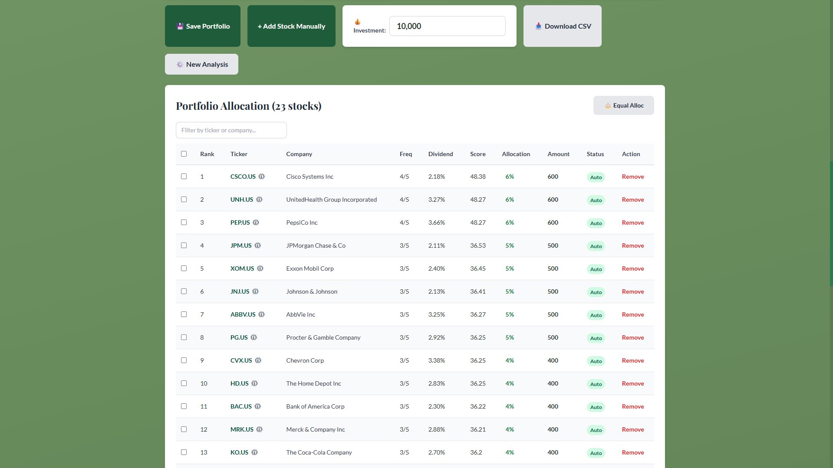Click the info icon beside KO.US
The height and width of the screenshot is (468, 833).
(254, 452)
